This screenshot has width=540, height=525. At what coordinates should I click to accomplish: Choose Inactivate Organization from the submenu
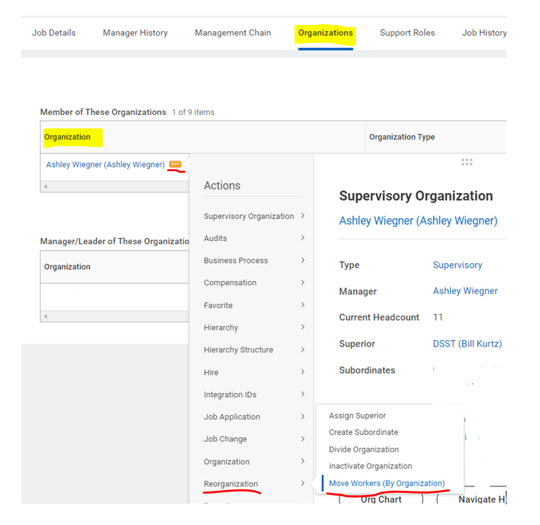[x=370, y=466]
